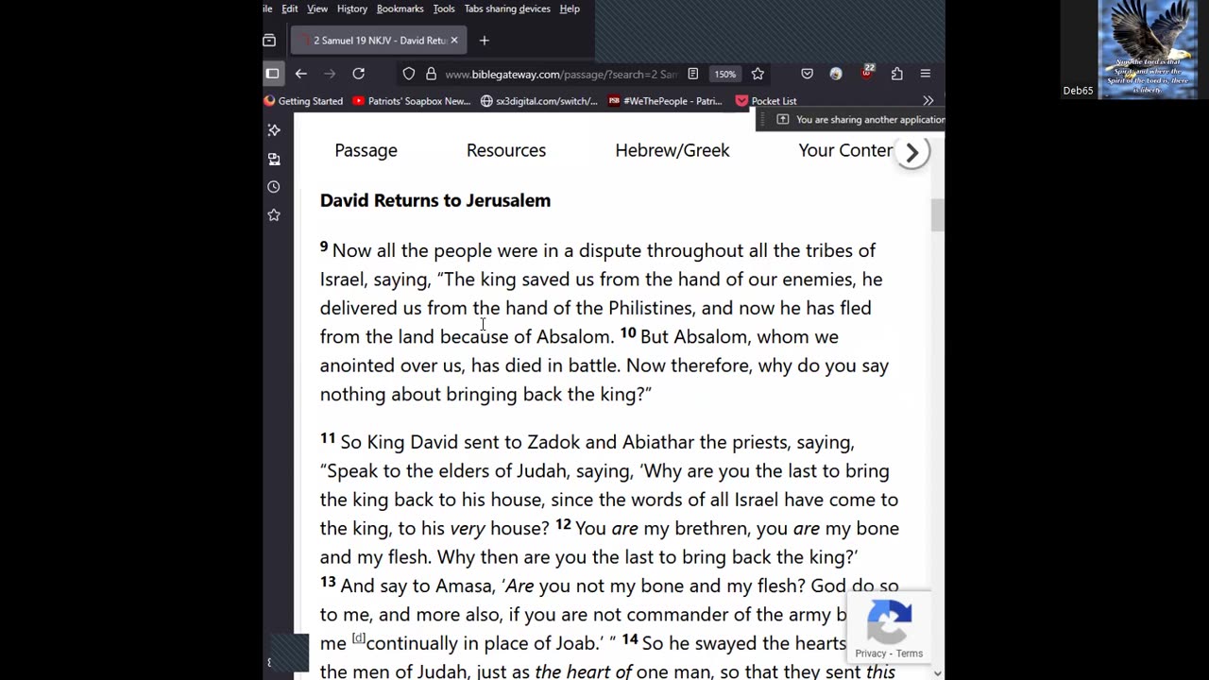1209x680 pixels.
Task: Toggle the sidebar button beside the back arrow
Action: (272, 74)
